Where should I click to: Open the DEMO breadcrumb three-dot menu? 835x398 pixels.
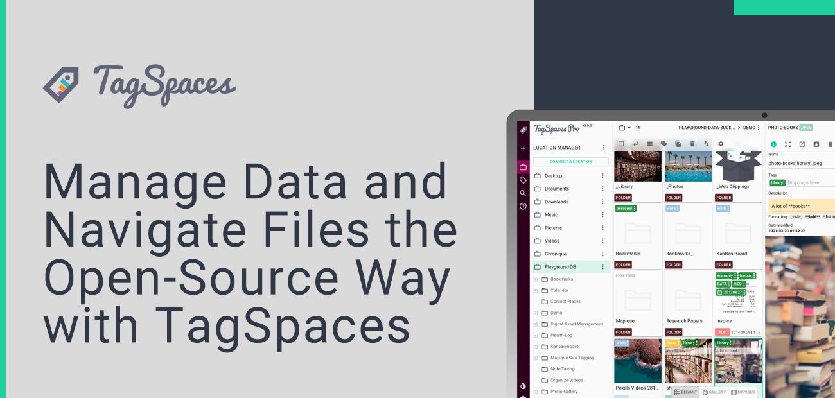(x=759, y=127)
